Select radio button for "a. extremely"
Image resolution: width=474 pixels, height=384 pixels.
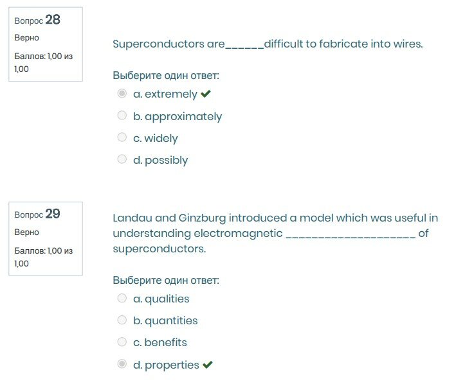point(122,94)
